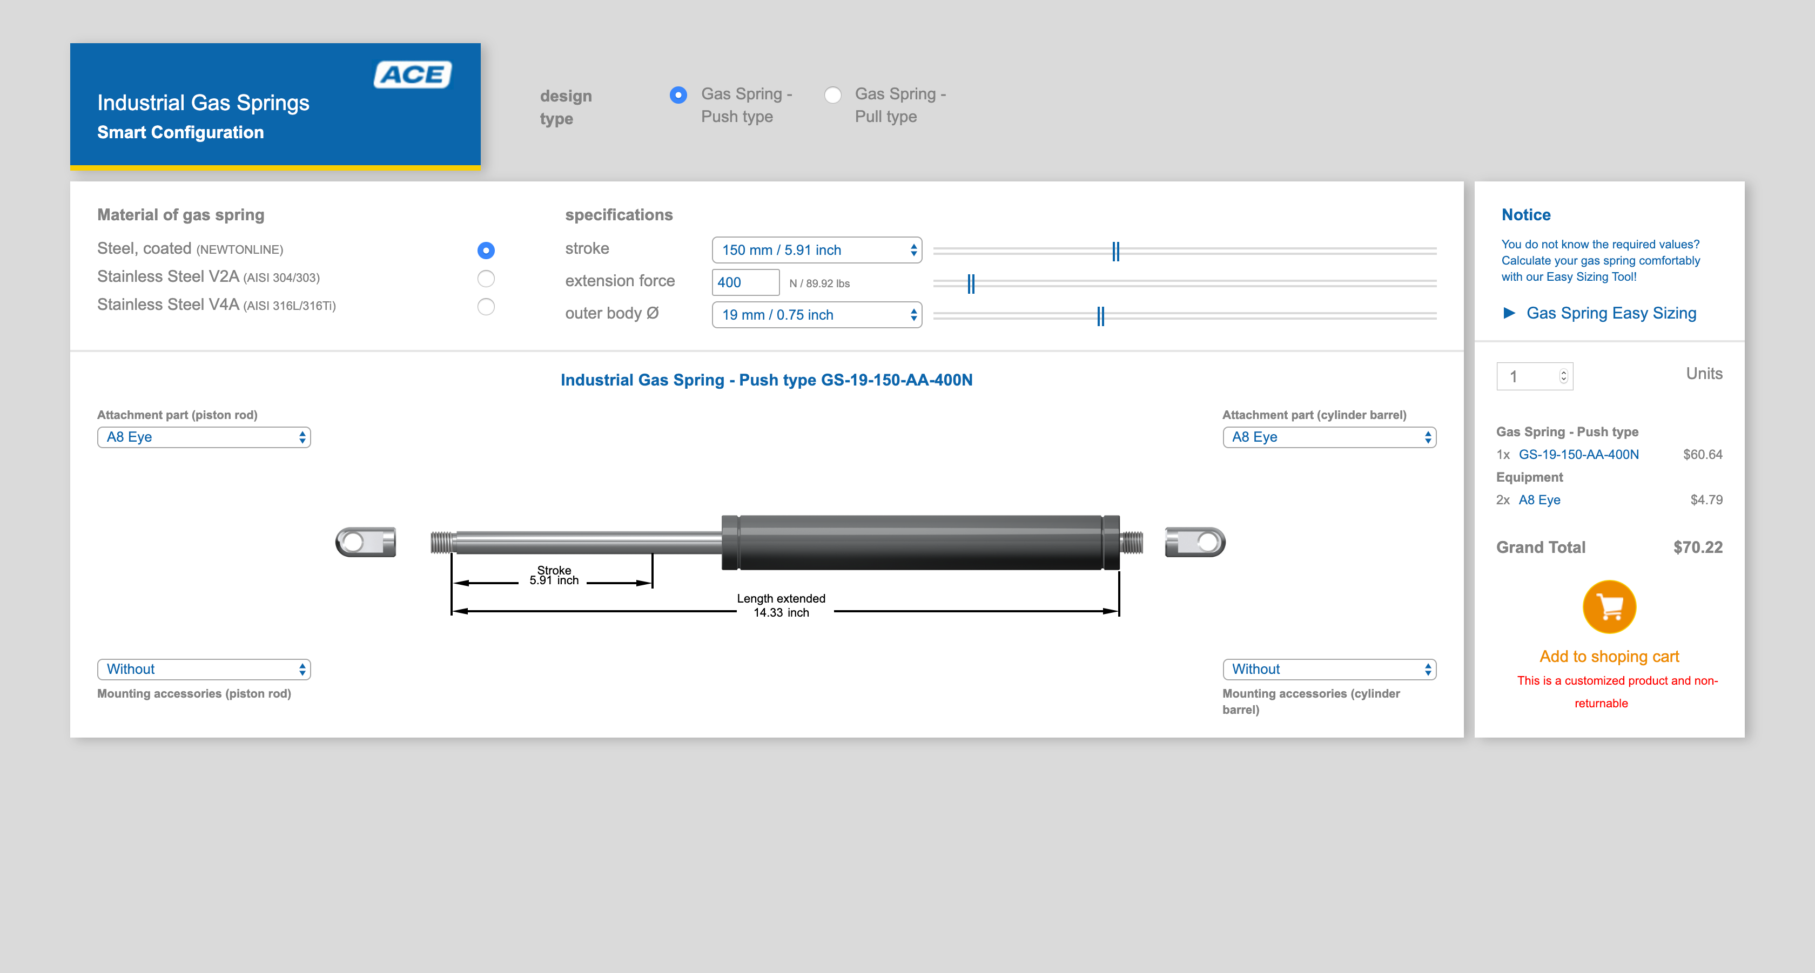Click the units quantity field
The height and width of the screenshot is (973, 1815).
click(1534, 376)
